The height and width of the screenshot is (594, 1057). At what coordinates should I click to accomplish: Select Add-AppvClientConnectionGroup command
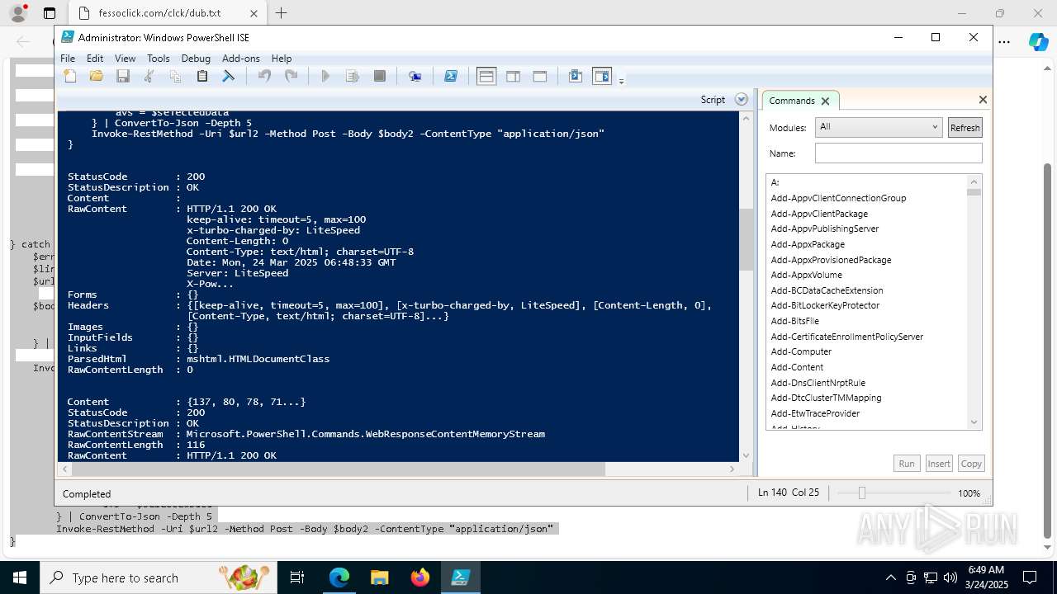click(x=838, y=198)
